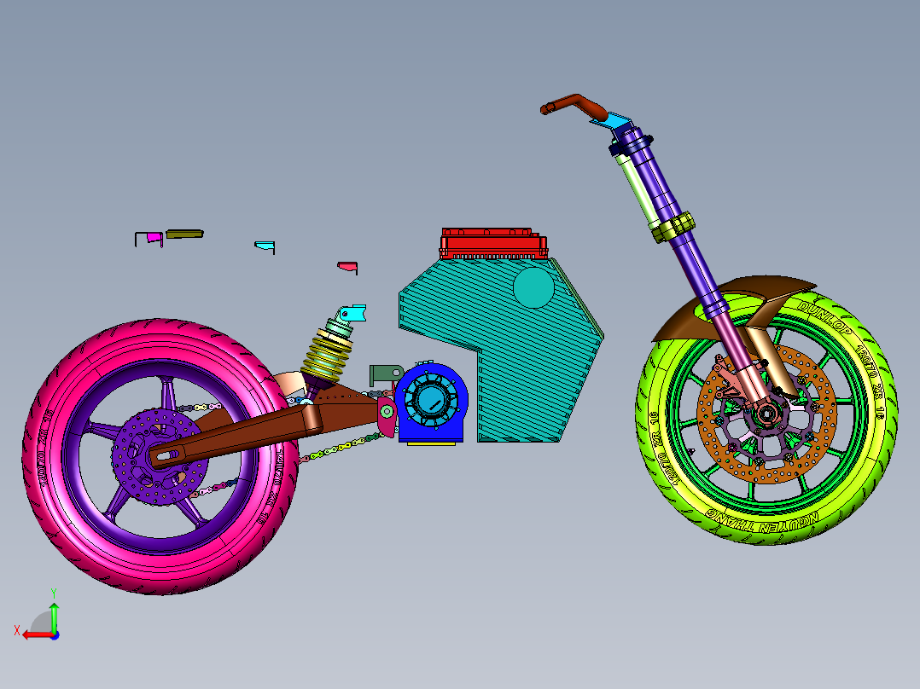Select the small red floating bracket

(x=347, y=267)
